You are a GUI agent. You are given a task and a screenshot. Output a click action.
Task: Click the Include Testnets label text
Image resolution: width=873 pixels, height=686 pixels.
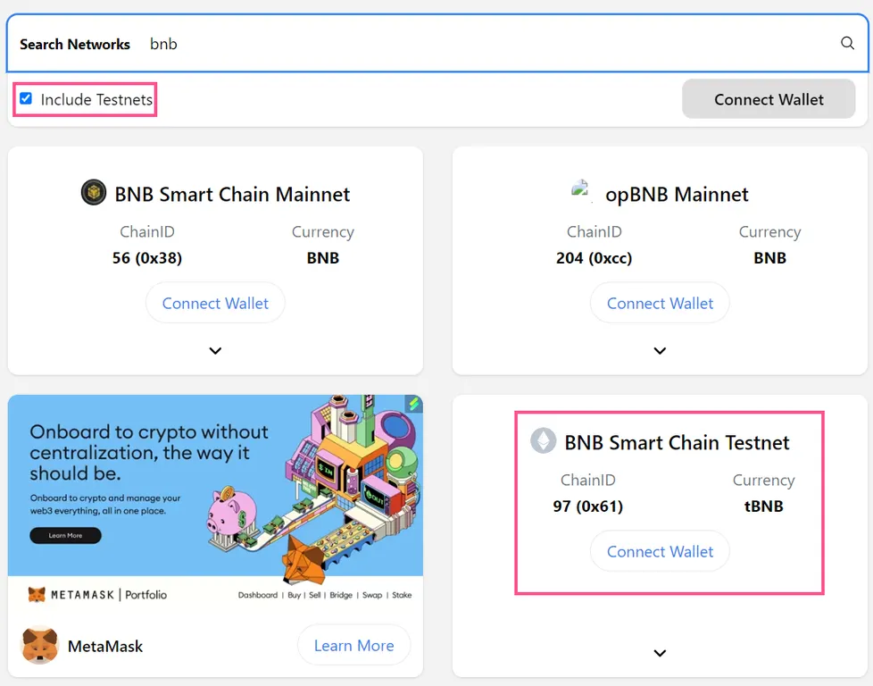(x=96, y=99)
